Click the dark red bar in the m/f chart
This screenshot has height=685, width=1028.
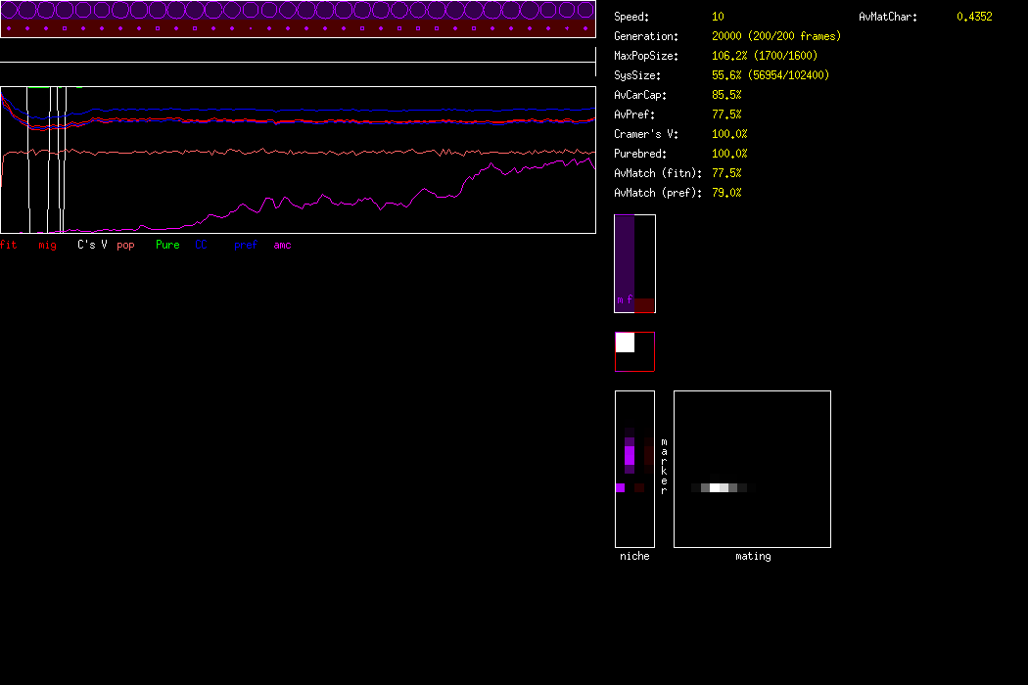pyautogui.click(x=643, y=305)
